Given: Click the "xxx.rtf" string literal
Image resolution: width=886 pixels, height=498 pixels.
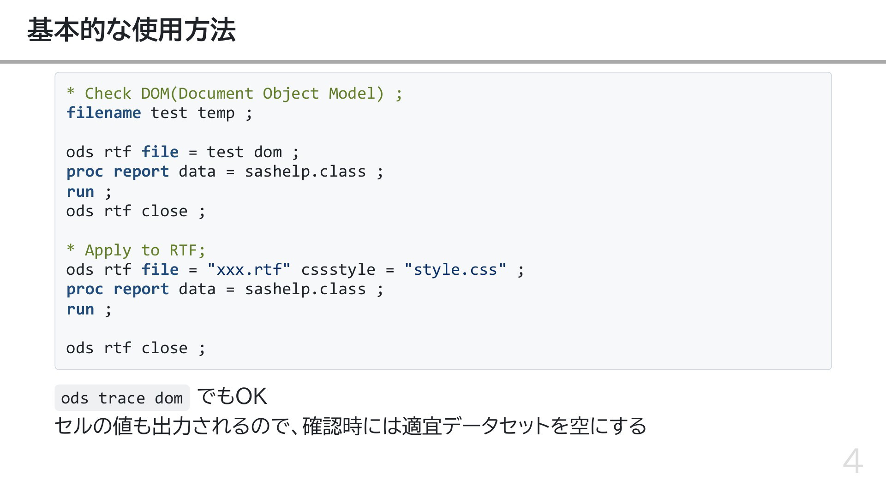Looking at the screenshot, I should 249,270.
